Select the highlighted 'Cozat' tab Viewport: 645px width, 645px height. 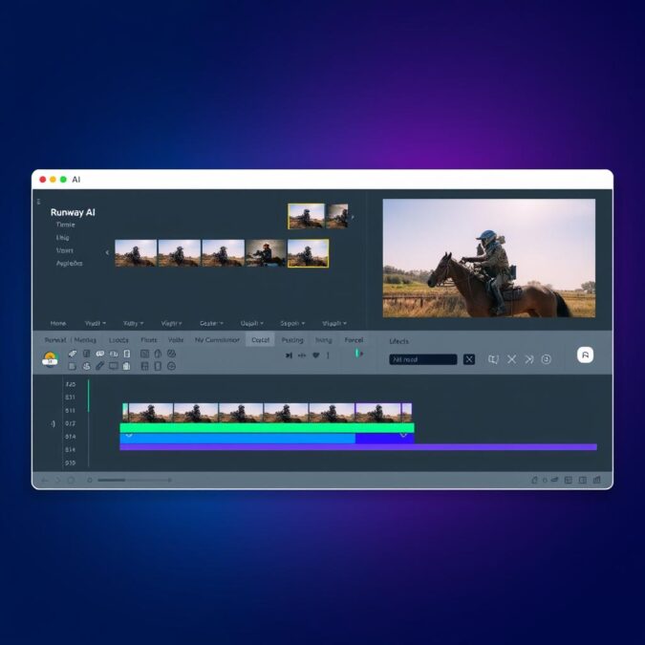(x=260, y=340)
